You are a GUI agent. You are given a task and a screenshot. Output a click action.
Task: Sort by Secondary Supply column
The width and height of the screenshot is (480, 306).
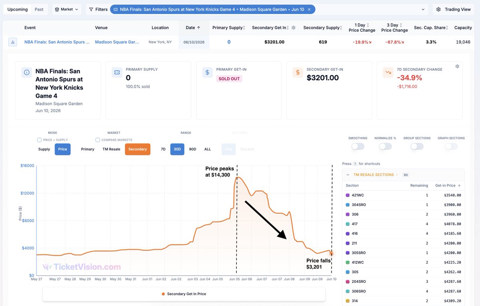341,28
